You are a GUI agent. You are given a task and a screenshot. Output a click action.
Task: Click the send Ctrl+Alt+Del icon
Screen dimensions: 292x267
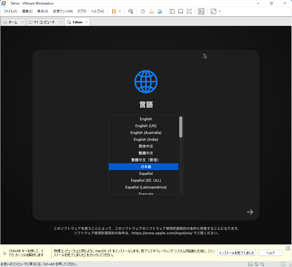(131, 11)
